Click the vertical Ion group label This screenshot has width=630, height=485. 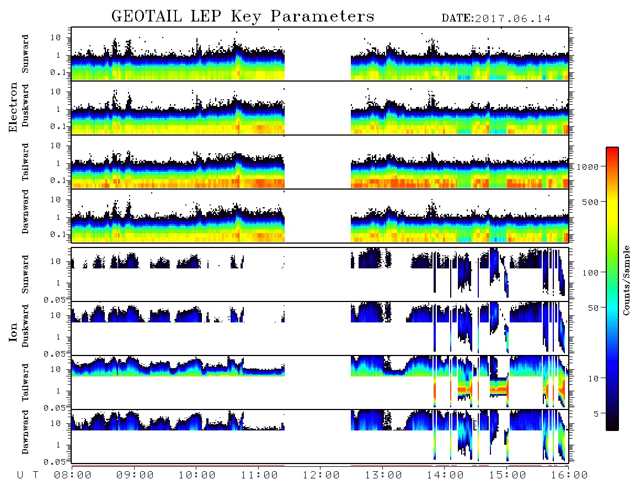tap(13, 332)
